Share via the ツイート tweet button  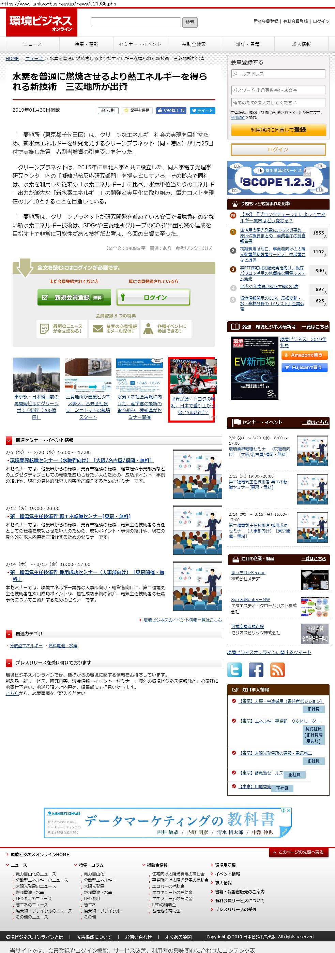tap(202, 110)
